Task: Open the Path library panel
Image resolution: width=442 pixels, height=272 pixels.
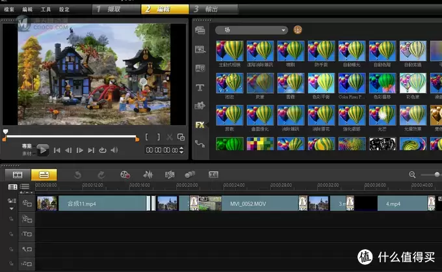Action: coord(200,144)
